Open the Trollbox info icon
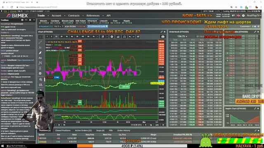Screen dimensions: 264x148 click(22, 20)
